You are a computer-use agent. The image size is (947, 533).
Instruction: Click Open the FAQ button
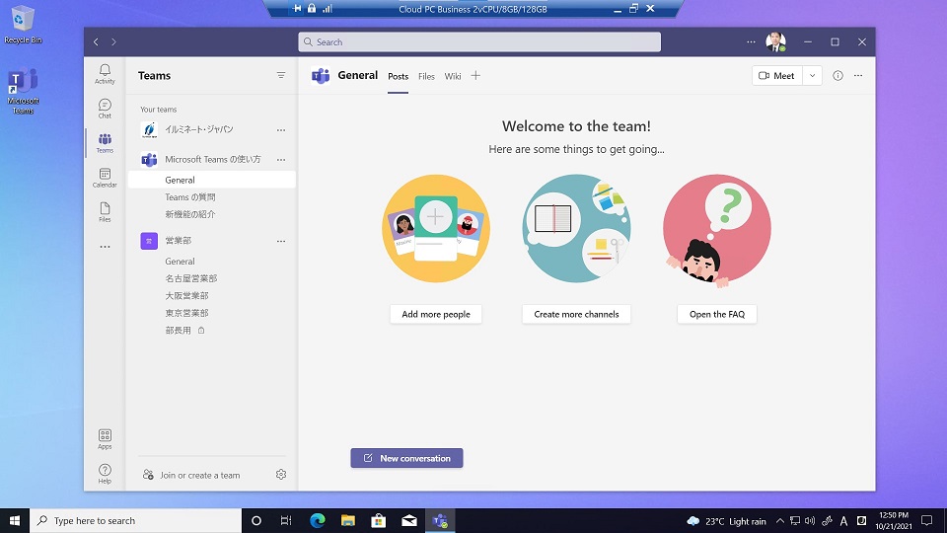(717, 314)
